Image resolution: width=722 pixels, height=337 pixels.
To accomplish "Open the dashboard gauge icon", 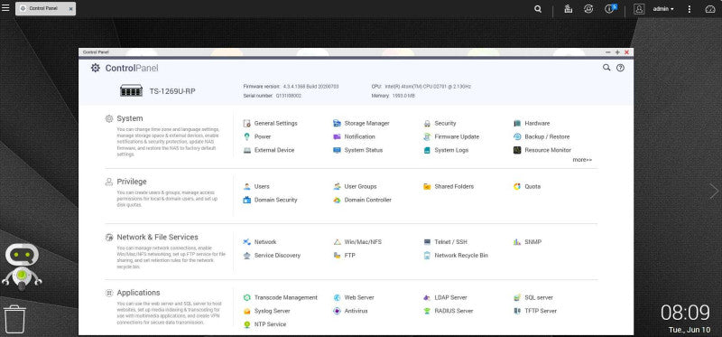I will click(709, 9).
